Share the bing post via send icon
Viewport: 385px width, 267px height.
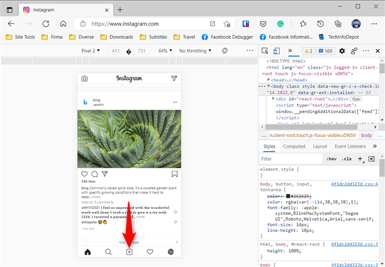(105, 174)
